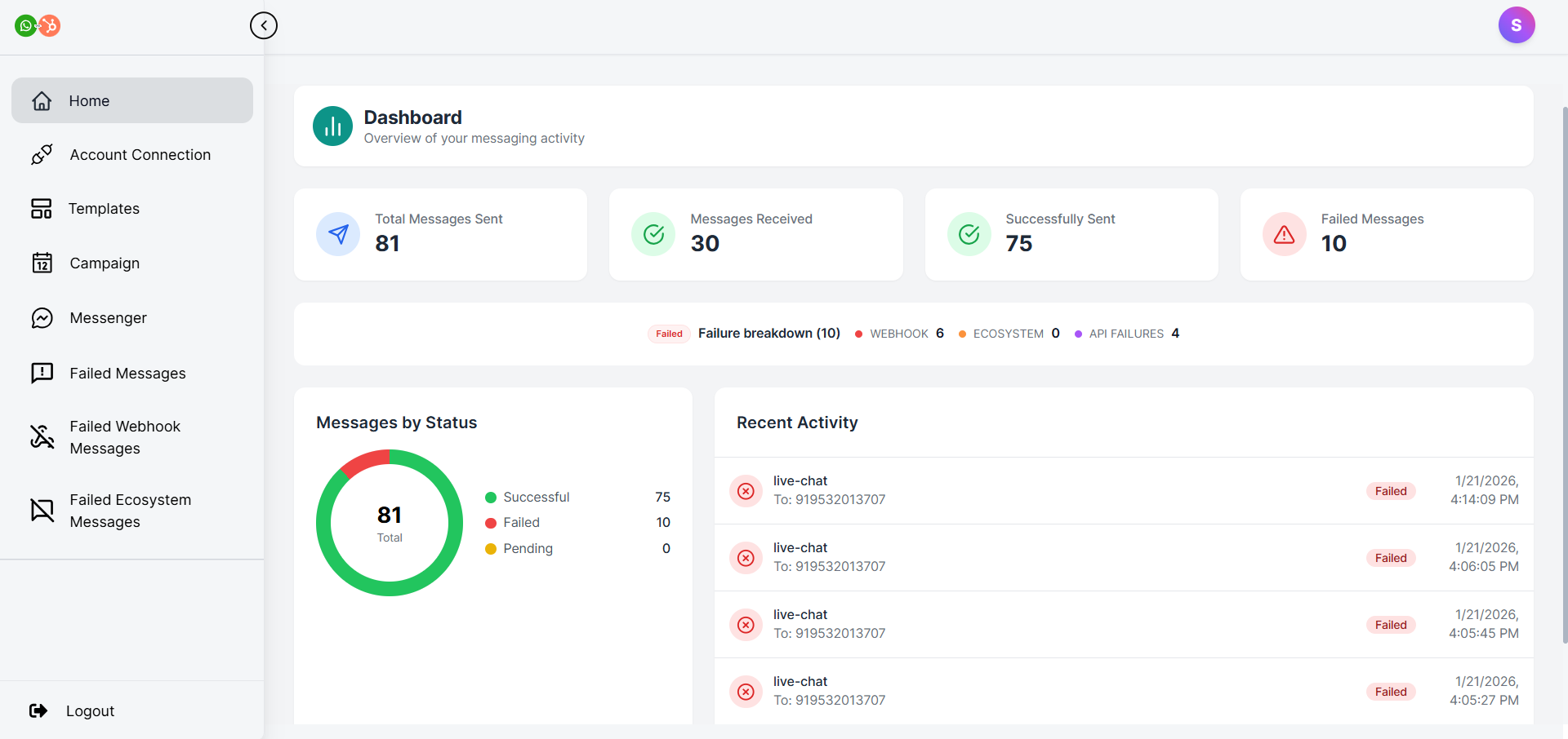Viewport: 1568px width, 739px height.
Task: Click the Templates layout icon
Action: click(x=42, y=209)
